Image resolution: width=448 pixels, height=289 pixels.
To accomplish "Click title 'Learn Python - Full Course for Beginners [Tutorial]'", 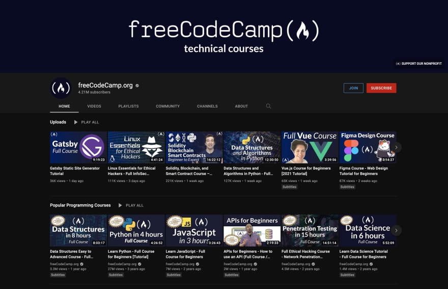I will point(131,254).
